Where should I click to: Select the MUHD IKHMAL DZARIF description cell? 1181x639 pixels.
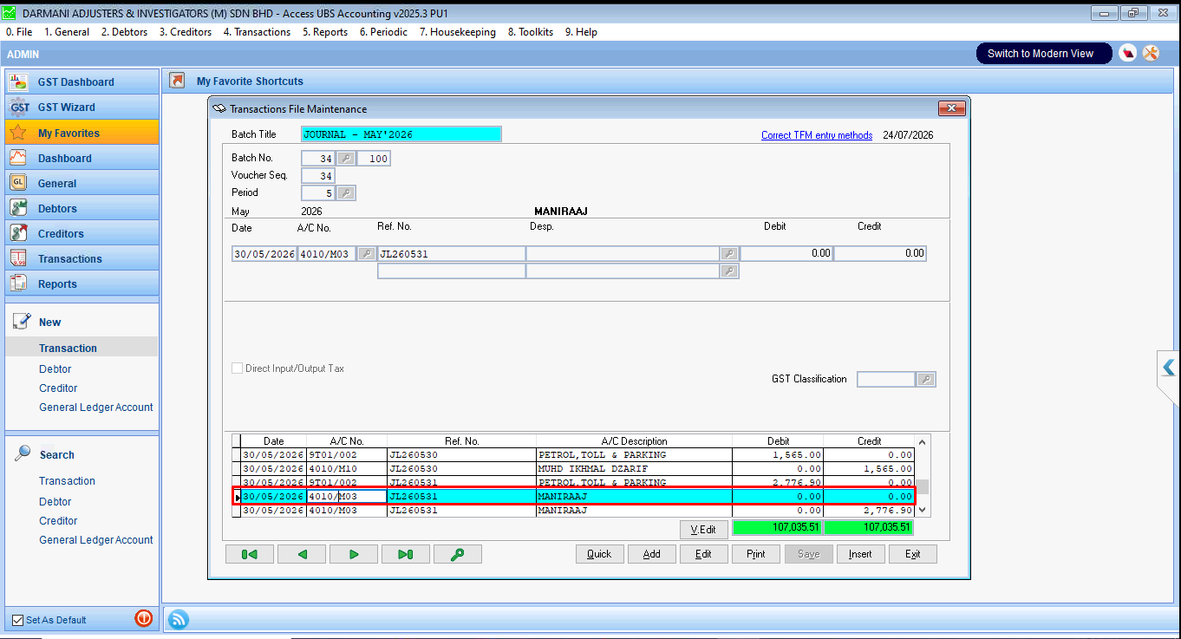[634, 469]
